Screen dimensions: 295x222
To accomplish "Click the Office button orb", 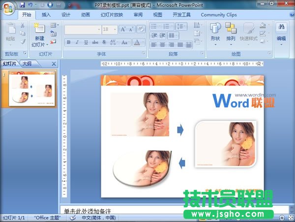I will pyautogui.click(x=8, y=9).
